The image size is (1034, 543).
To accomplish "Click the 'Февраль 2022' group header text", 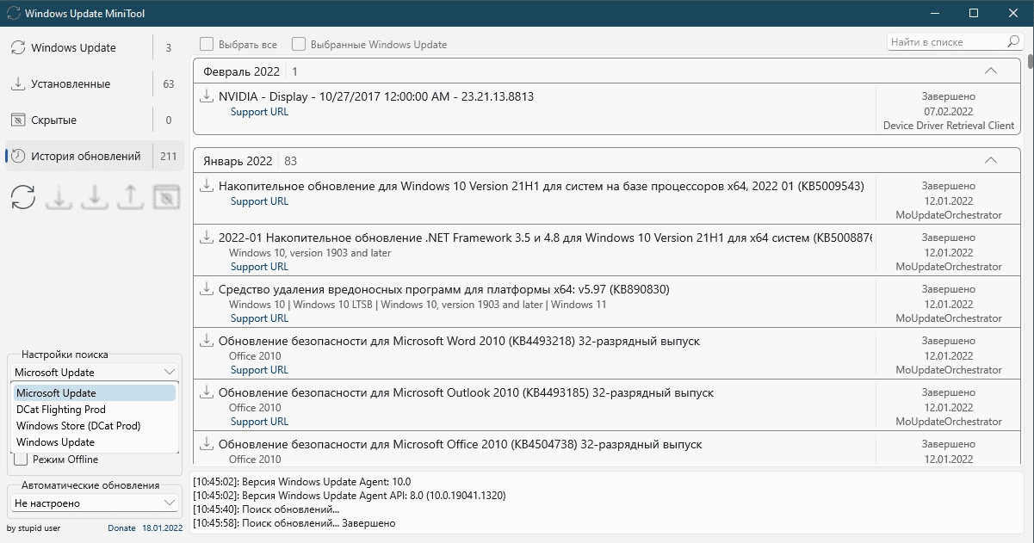I will pyautogui.click(x=242, y=71).
